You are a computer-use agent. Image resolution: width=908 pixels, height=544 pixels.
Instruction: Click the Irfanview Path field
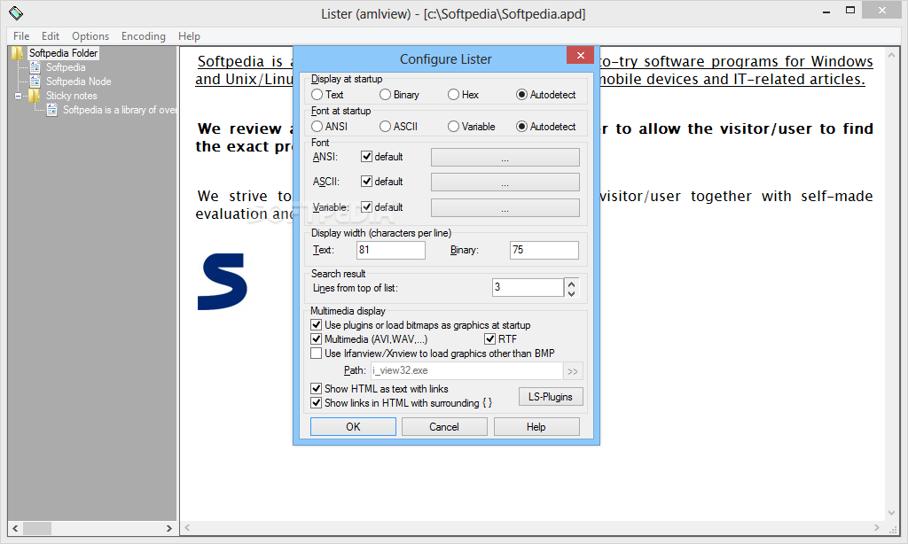coord(466,371)
